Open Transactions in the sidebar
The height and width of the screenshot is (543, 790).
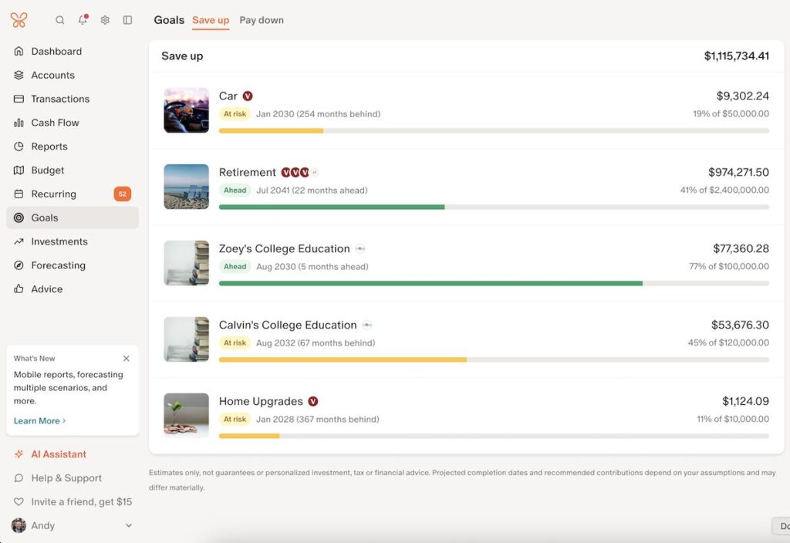pos(73,99)
